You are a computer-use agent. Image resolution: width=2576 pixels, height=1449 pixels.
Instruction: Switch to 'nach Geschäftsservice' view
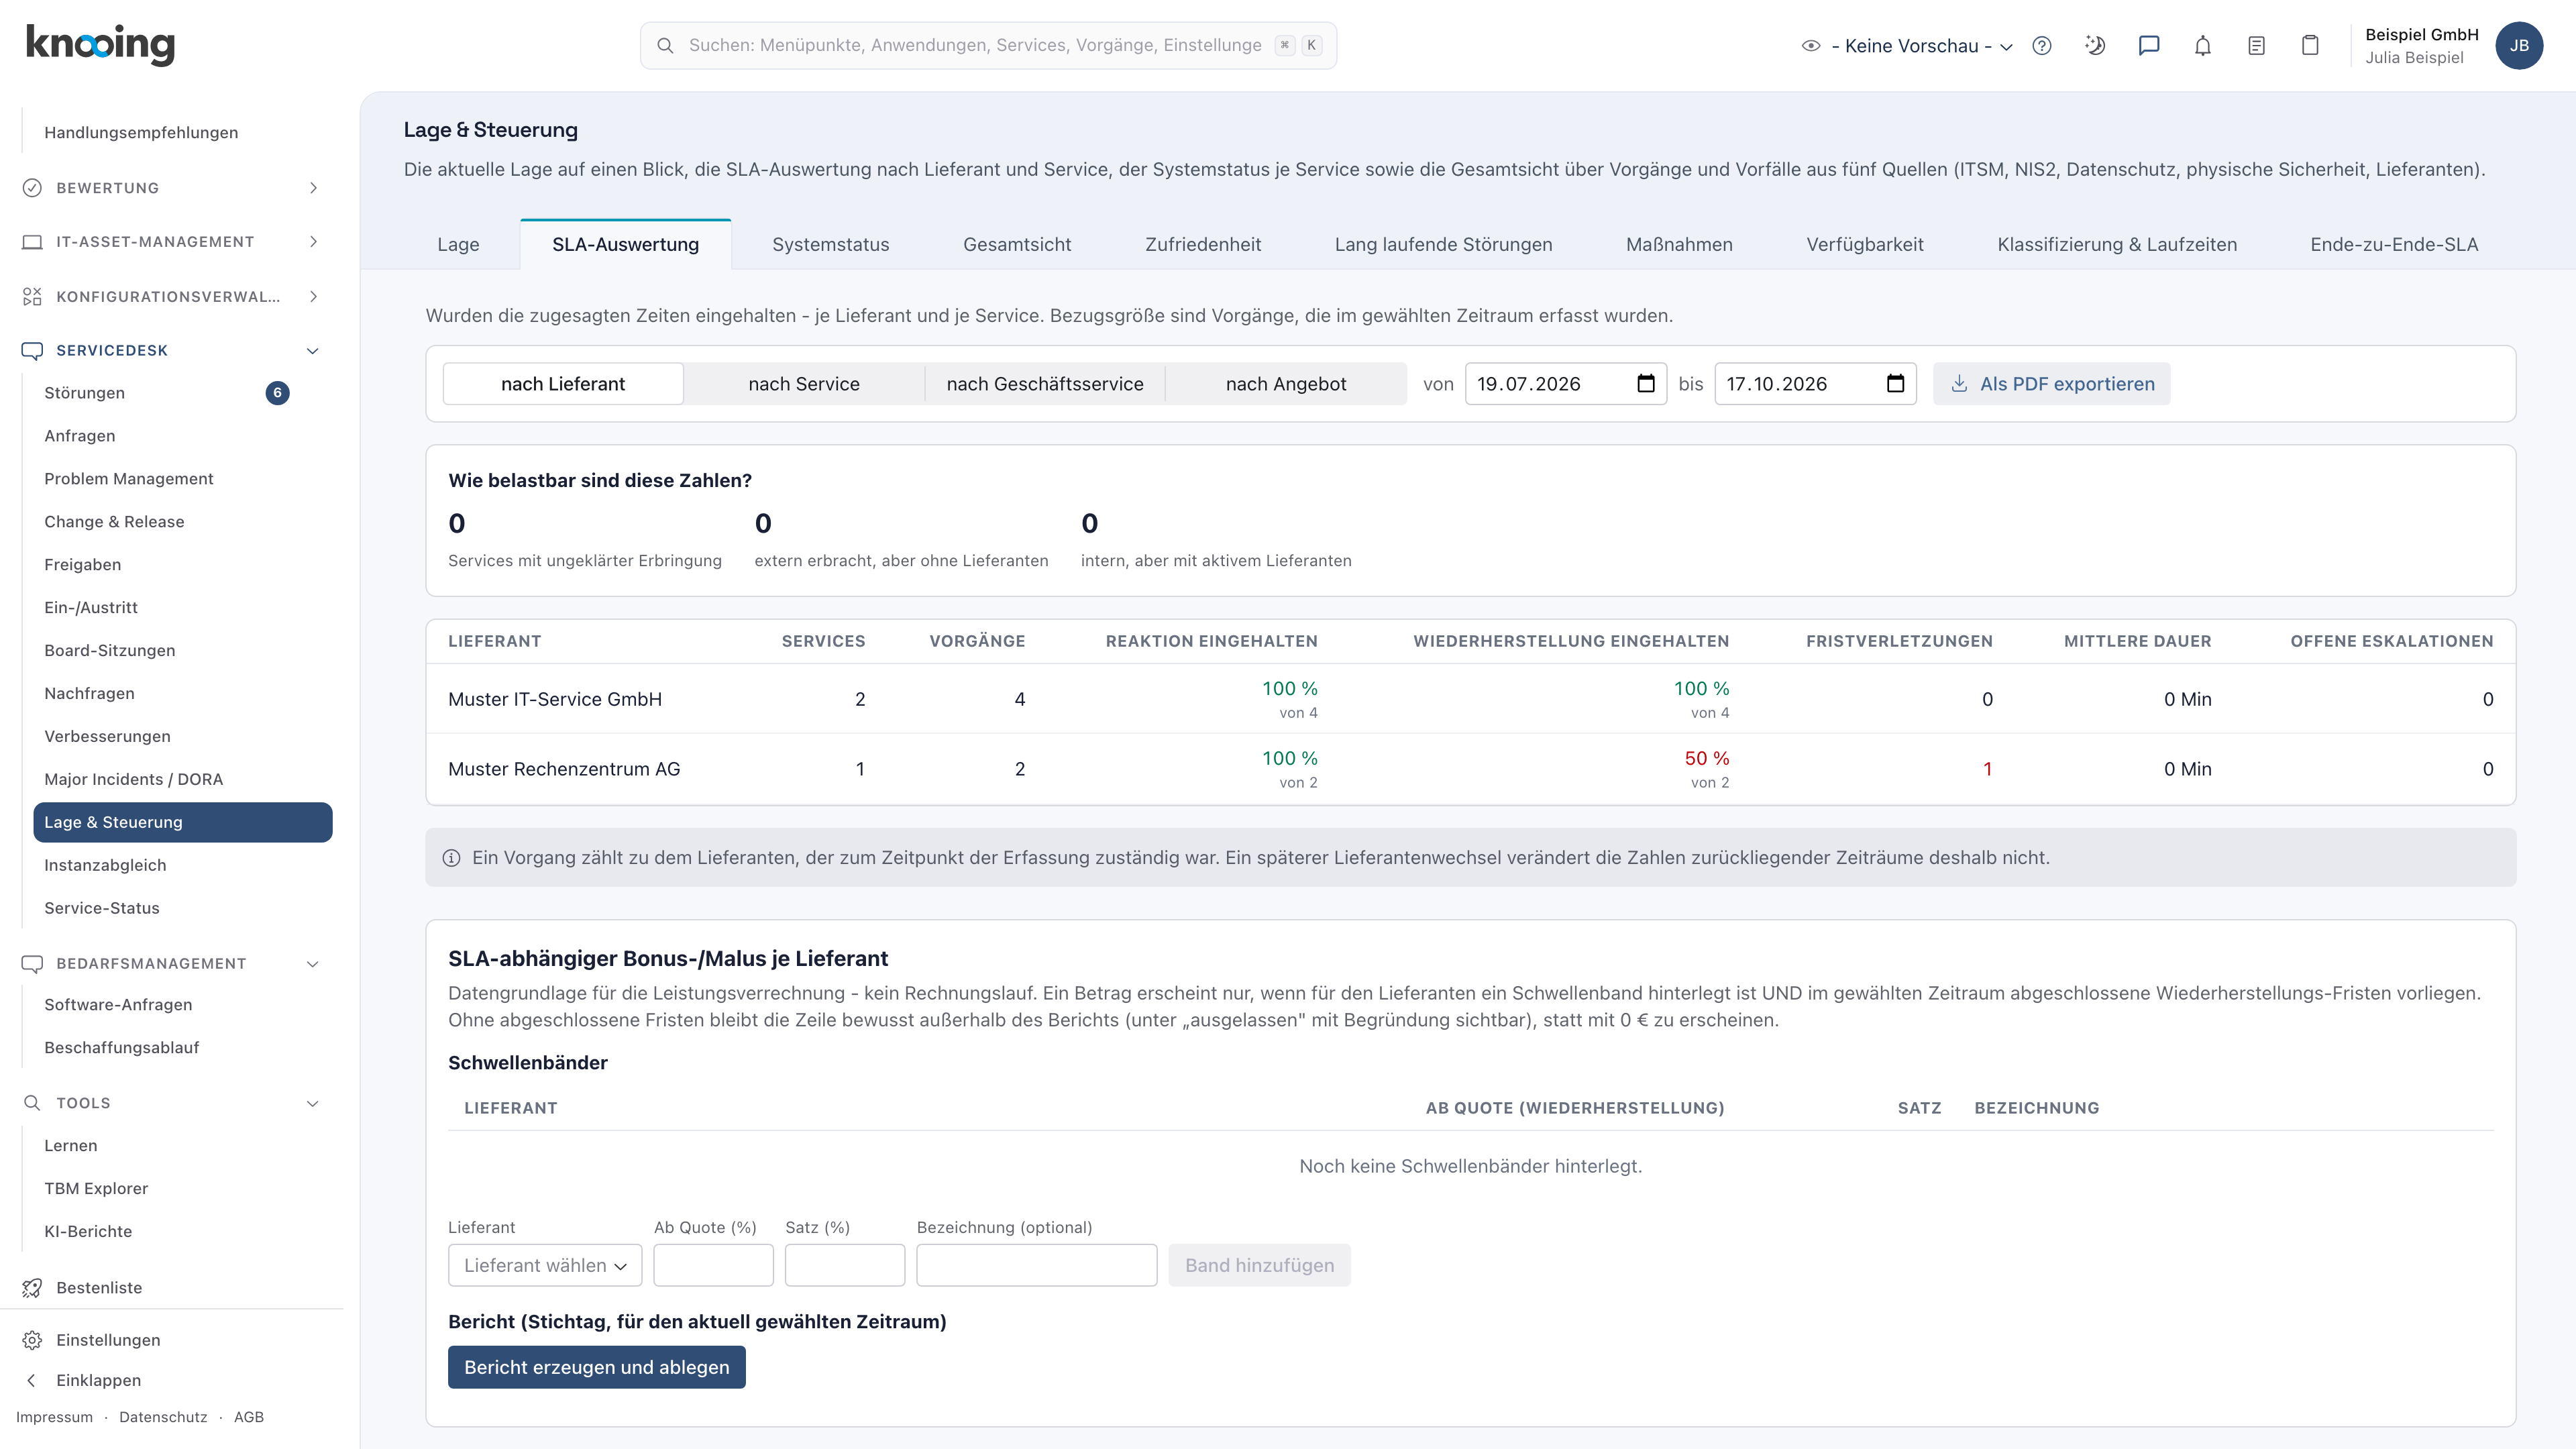[x=1045, y=384]
